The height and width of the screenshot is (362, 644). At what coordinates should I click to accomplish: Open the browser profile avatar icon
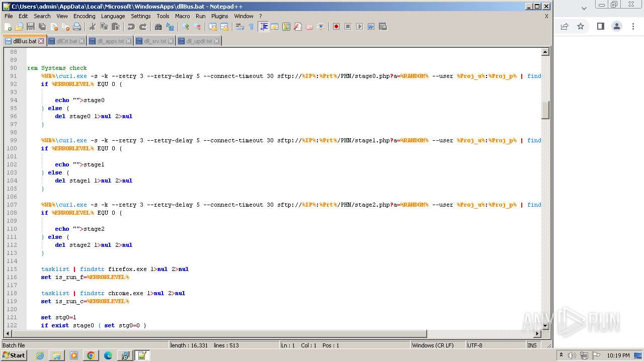tap(617, 26)
